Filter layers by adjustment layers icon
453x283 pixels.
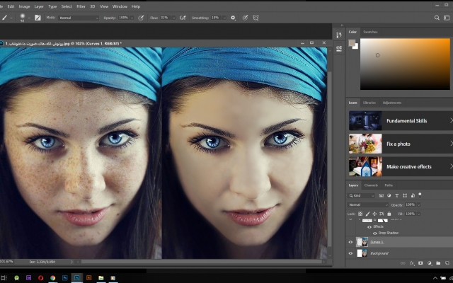[389, 195]
